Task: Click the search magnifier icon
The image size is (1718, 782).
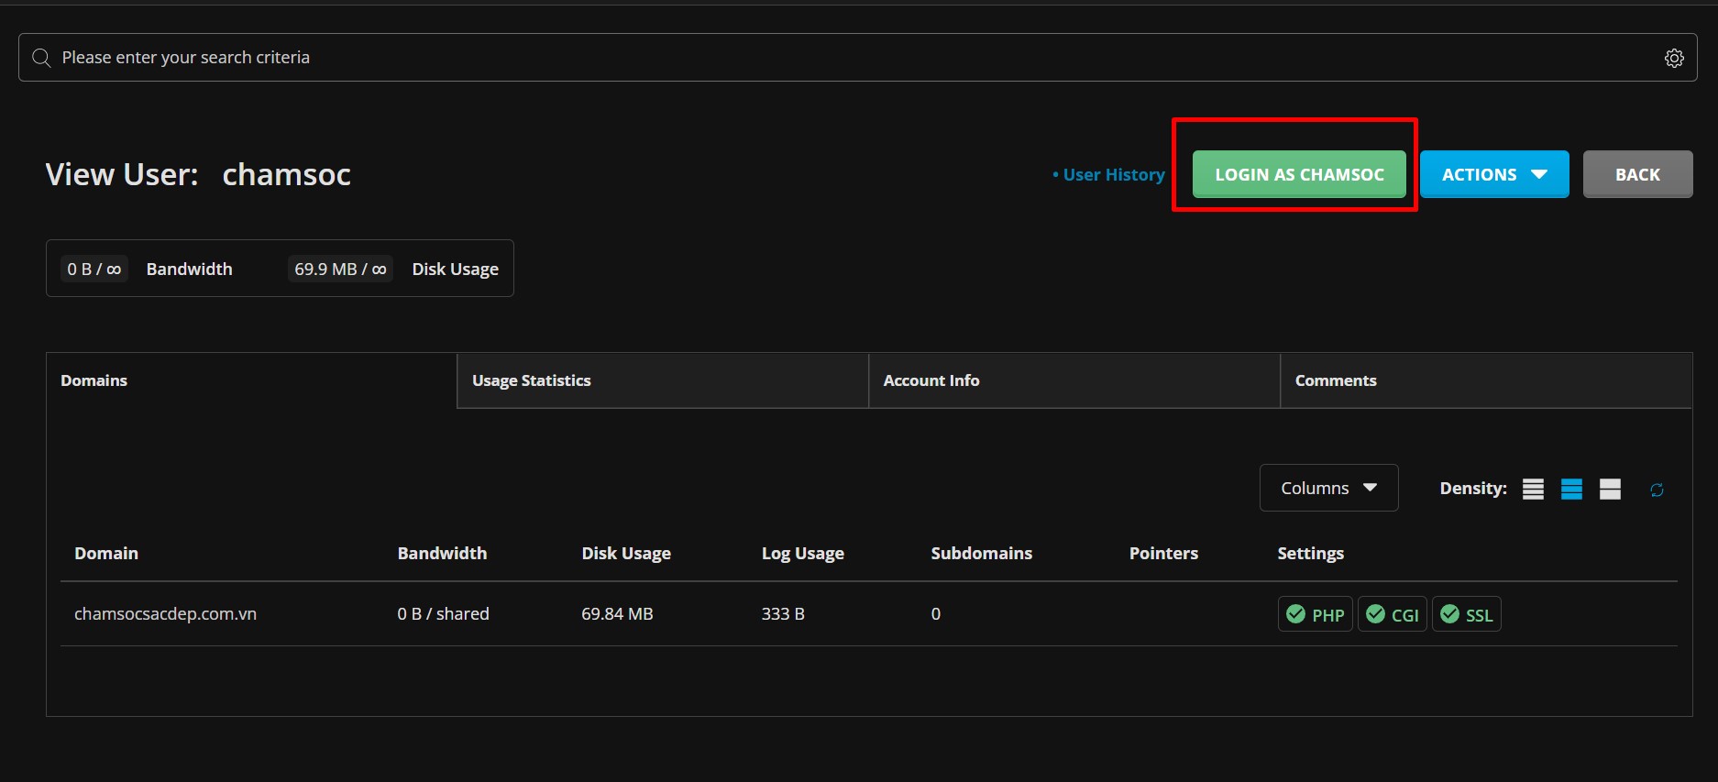Action: (41, 58)
